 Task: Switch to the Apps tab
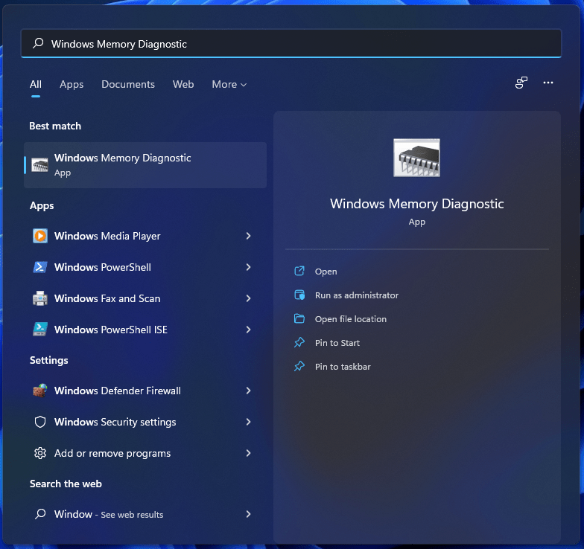(x=72, y=85)
